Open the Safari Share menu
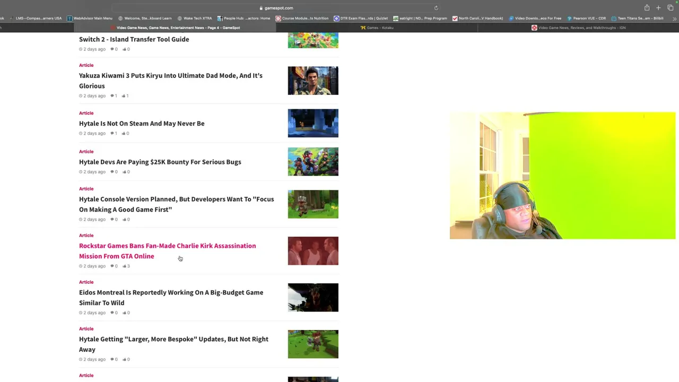The width and height of the screenshot is (679, 382). click(647, 8)
